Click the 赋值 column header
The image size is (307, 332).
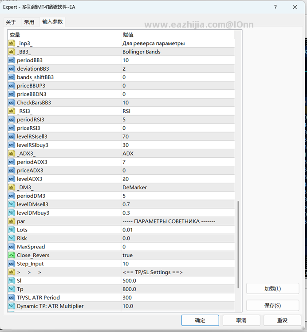click(x=178, y=35)
